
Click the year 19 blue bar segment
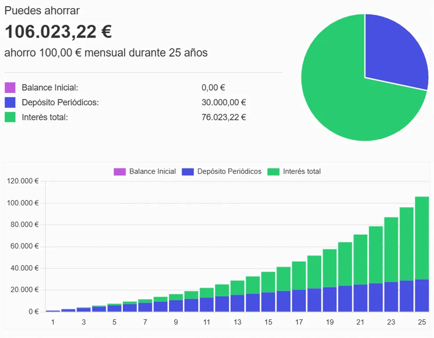click(x=329, y=299)
